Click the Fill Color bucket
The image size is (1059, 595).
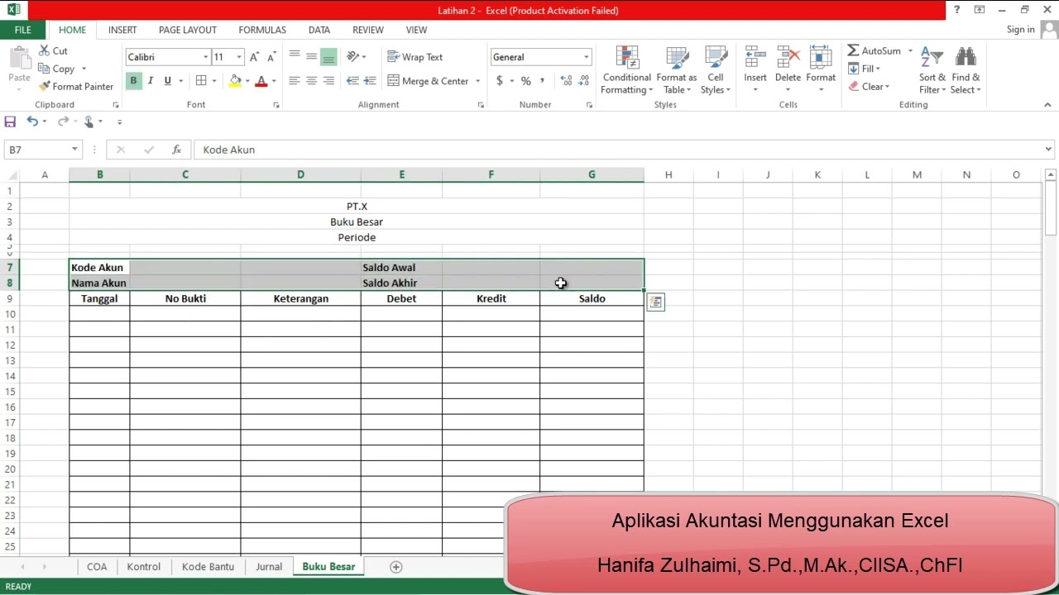tap(235, 81)
